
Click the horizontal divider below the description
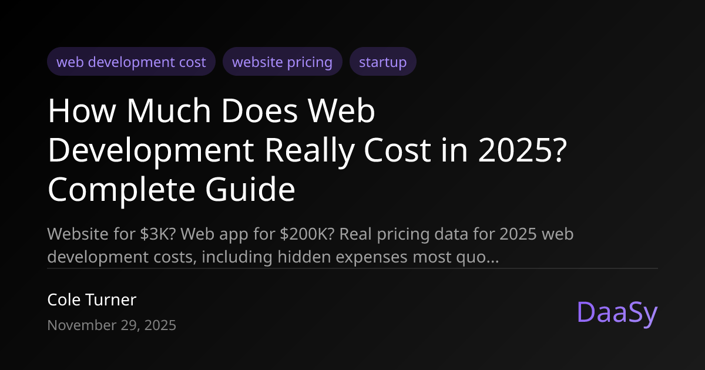[x=352, y=268]
